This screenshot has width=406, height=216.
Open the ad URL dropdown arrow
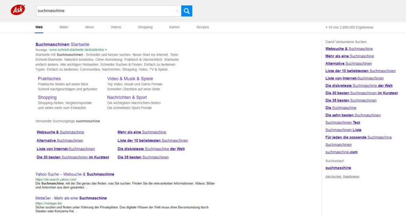106,50
